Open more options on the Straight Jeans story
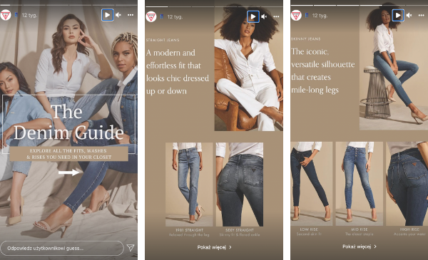Viewport: 428px width, 260px height. pyautogui.click(x=276, y=16)
